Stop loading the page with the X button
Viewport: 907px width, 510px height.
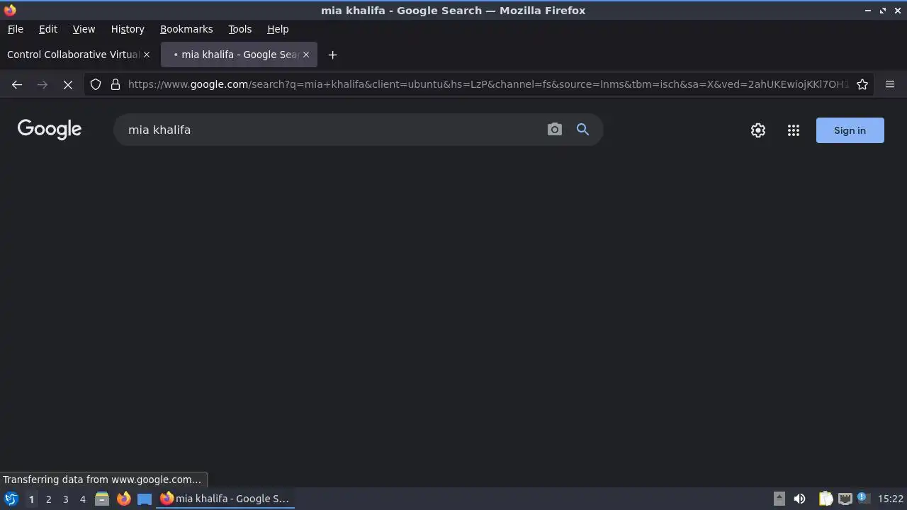pos(68,84)
